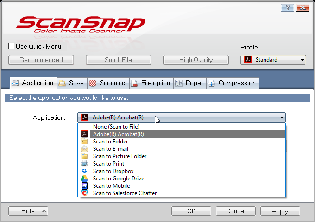Screen dimensions: 315x222
Task: Choose Scan to Google Drive option
Action: pos(182,179)
